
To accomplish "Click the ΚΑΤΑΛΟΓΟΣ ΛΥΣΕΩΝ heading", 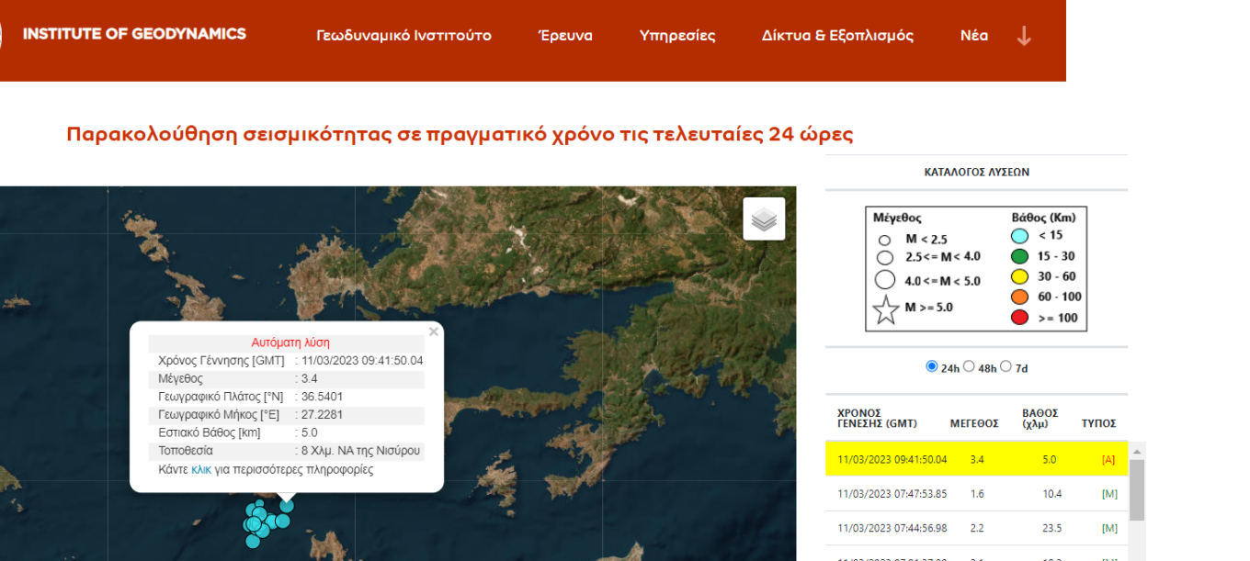I will pyautogui.click(x=976, y=172).
